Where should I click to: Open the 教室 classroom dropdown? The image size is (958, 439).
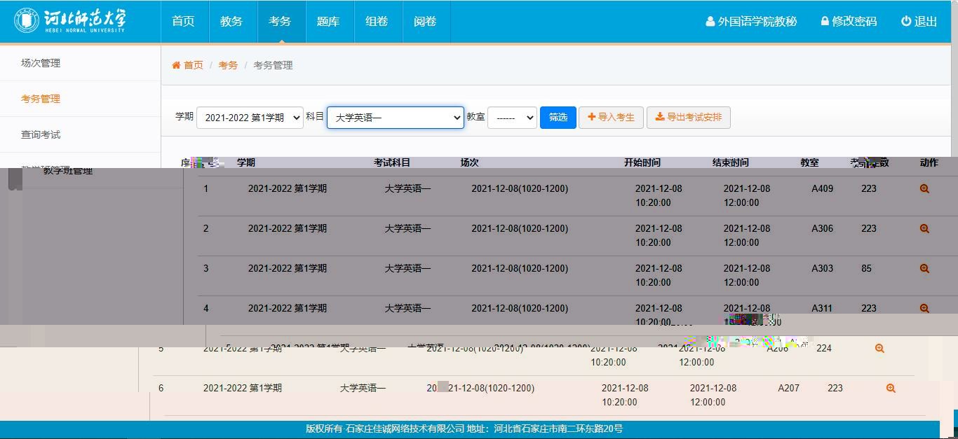pos(512,118)
